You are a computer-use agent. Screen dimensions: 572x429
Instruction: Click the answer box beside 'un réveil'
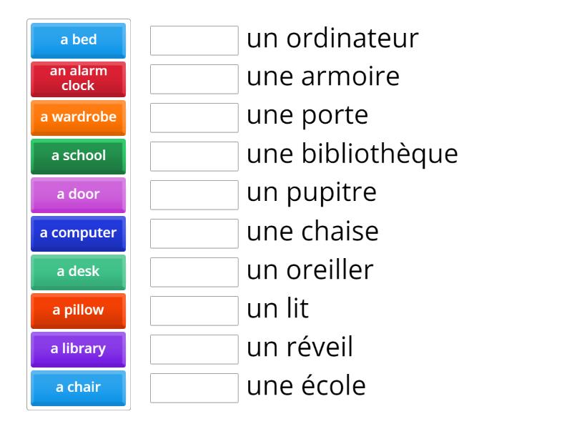pos(194,350)
